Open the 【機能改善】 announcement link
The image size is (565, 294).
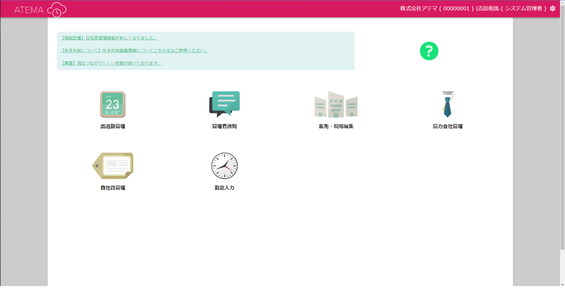(x=109, y=38)
